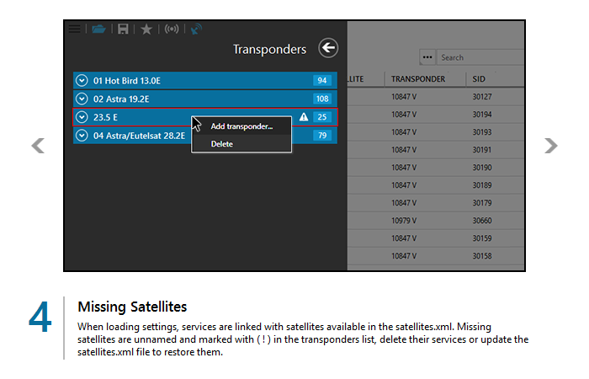Click the save floppy disk icon

(123, 29)
